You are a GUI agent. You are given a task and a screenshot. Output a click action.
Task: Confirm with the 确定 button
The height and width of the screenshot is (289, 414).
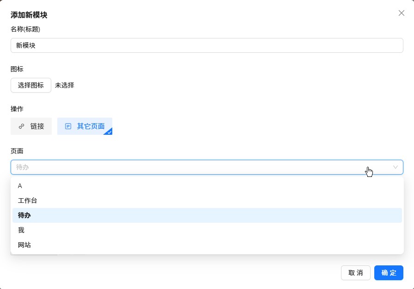[389, 273]
